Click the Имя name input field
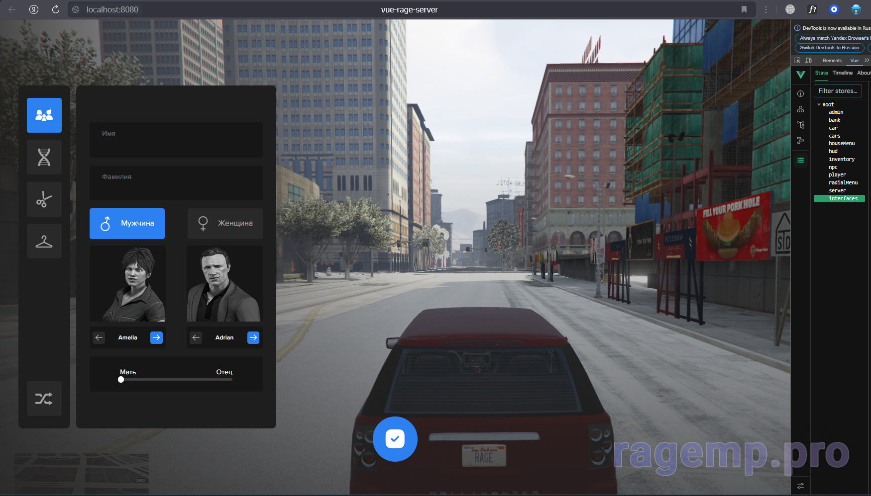This screenshot has width=871, height=496. tap(176, 140)
